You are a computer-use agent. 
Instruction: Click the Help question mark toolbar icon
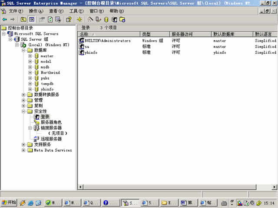tap(69, 19)
